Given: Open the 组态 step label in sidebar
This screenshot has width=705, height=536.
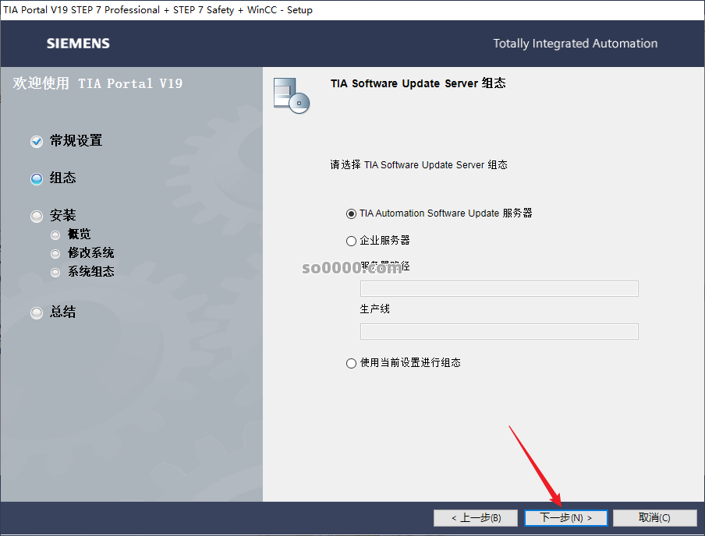Looking at the screenshot, I should click(62, 178).
